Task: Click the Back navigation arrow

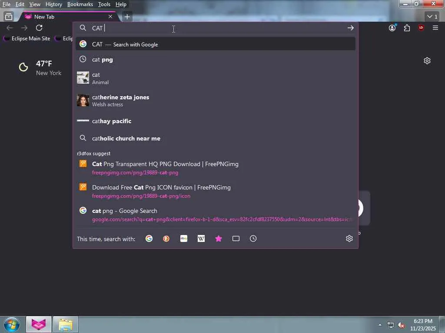Action: pyautogui.click(x=10, y=28)
